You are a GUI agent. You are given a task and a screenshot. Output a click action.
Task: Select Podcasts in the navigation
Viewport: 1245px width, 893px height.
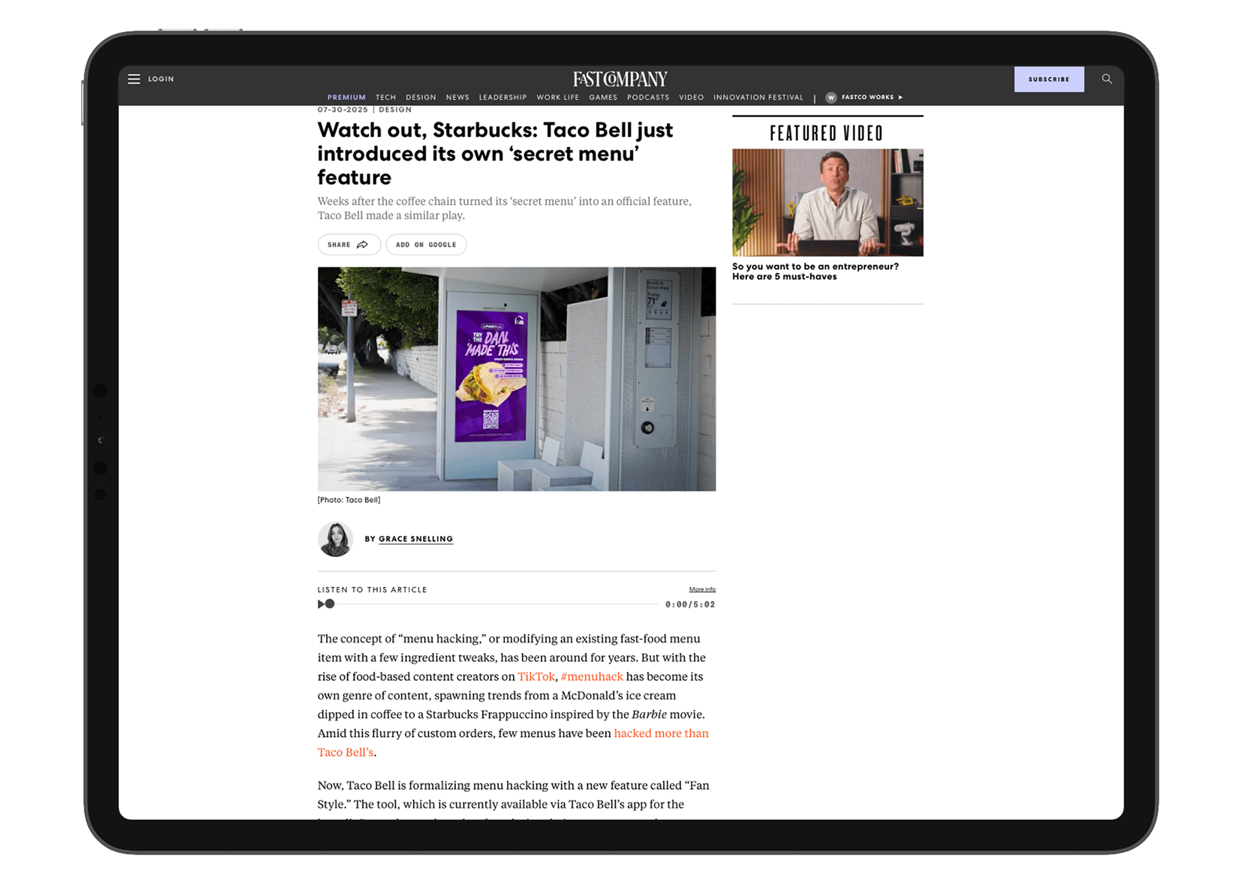(648, 97)
